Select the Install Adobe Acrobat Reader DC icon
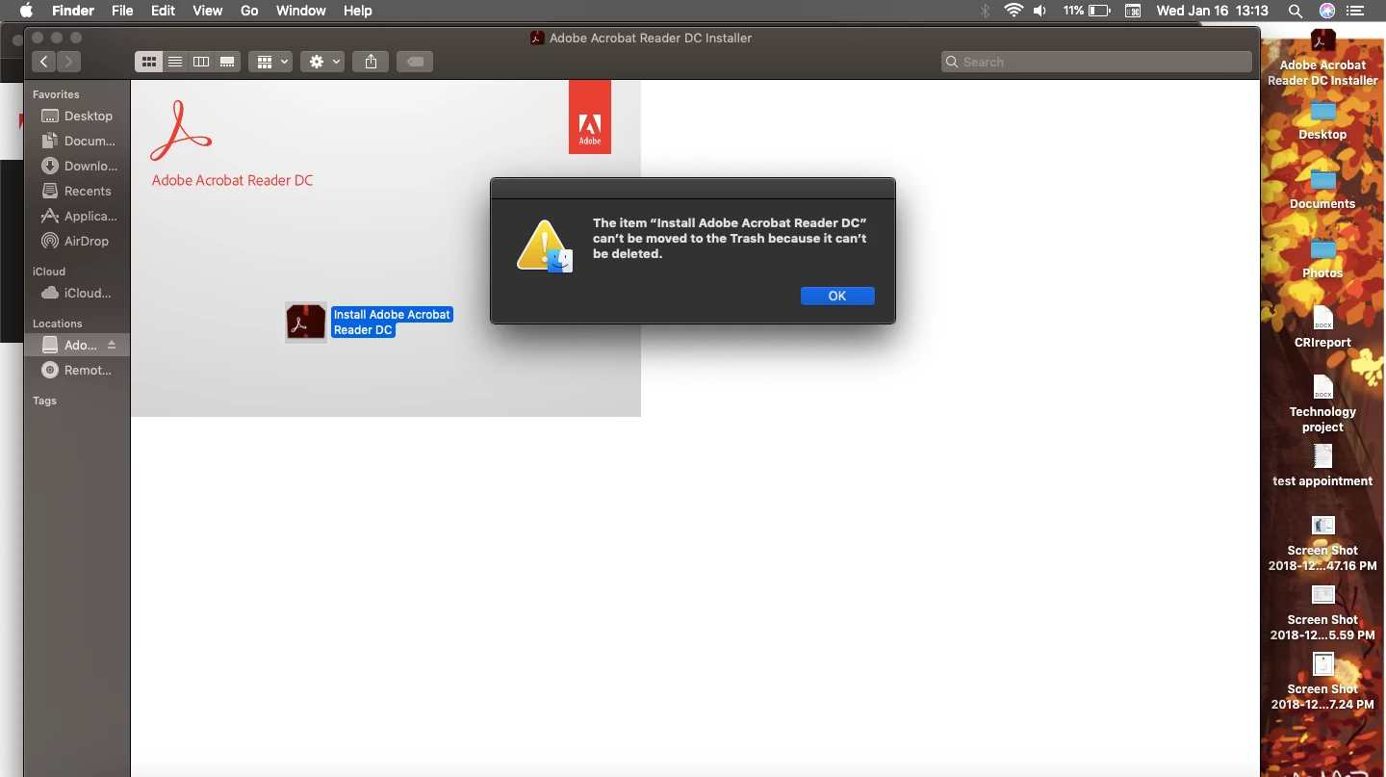 306,323
